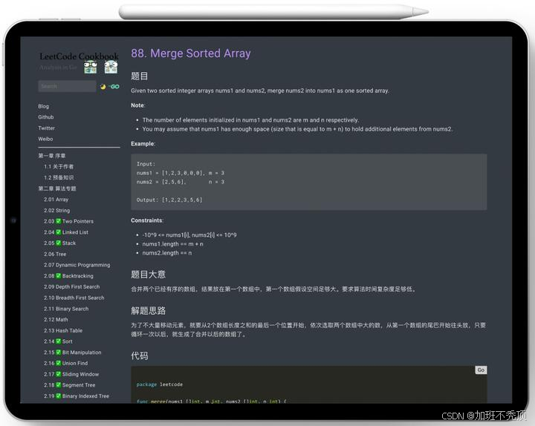Open 2.13 Hash Table chapter

click(x=63, y=330)
